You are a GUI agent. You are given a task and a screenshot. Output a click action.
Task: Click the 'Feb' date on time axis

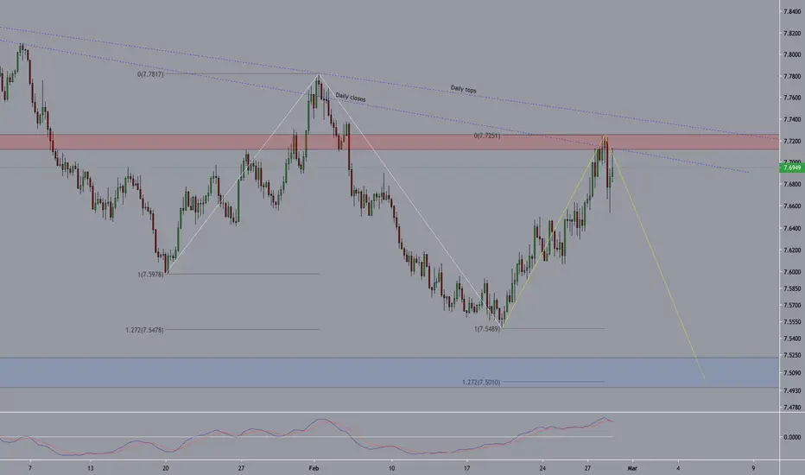click(314, 468)
